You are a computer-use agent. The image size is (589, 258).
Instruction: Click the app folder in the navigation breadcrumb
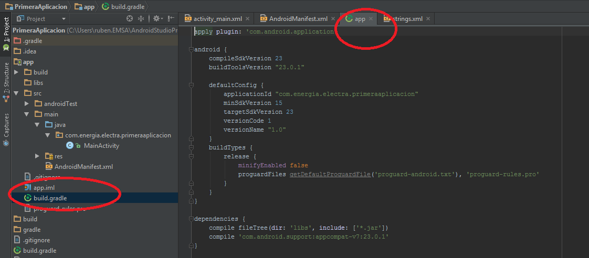85,6
